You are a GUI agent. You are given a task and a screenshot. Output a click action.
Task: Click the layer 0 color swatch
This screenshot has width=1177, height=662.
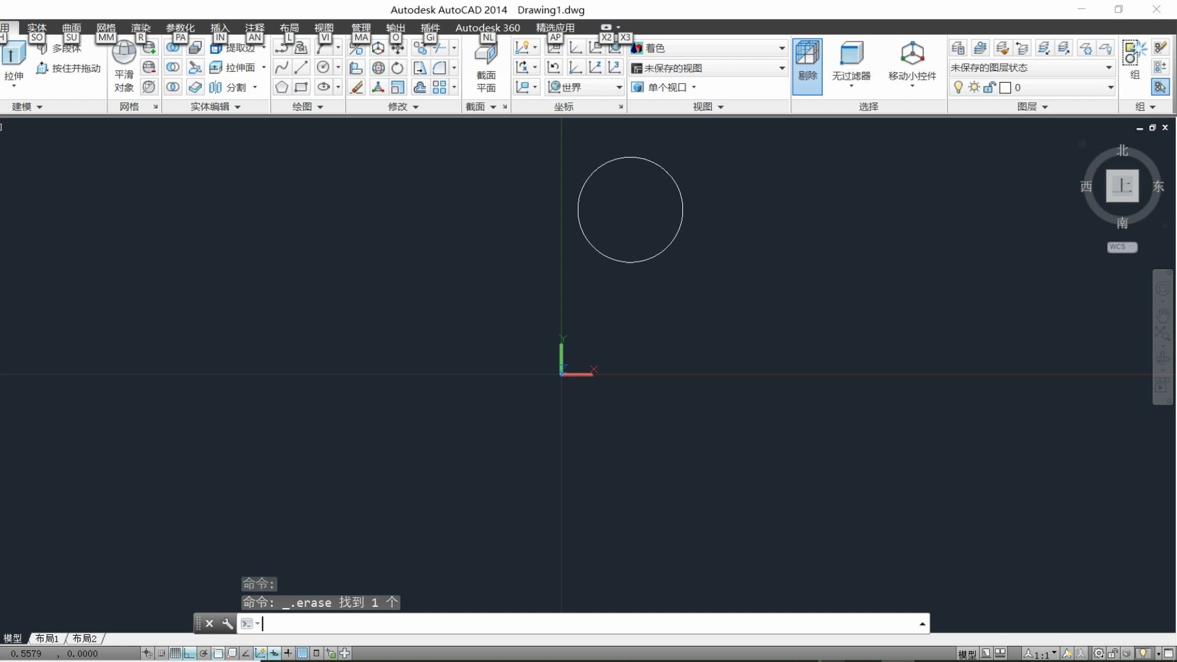pos(1005,88)
